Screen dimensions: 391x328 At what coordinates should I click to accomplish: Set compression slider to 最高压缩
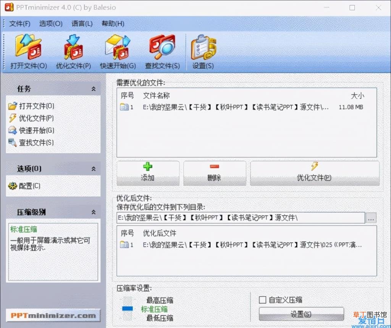coord(160,301)
